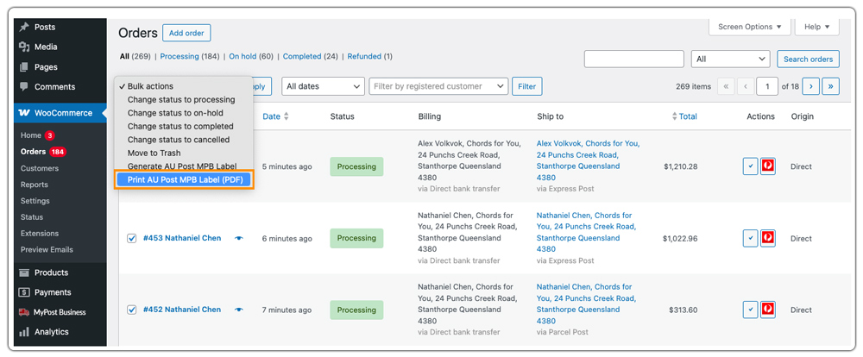863x357 pixels.
Task: Jump to the last page of orders
Action: 830,86
